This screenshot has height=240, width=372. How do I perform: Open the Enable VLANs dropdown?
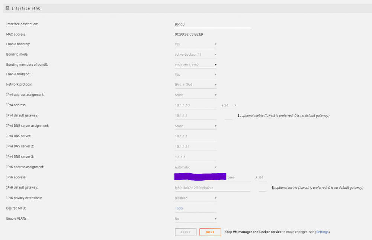196,219
